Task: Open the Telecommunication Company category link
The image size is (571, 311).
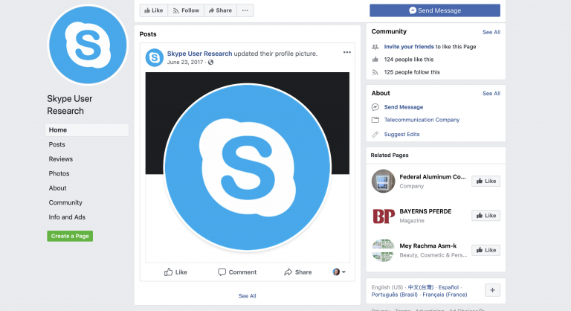Action: coord(422,120)
